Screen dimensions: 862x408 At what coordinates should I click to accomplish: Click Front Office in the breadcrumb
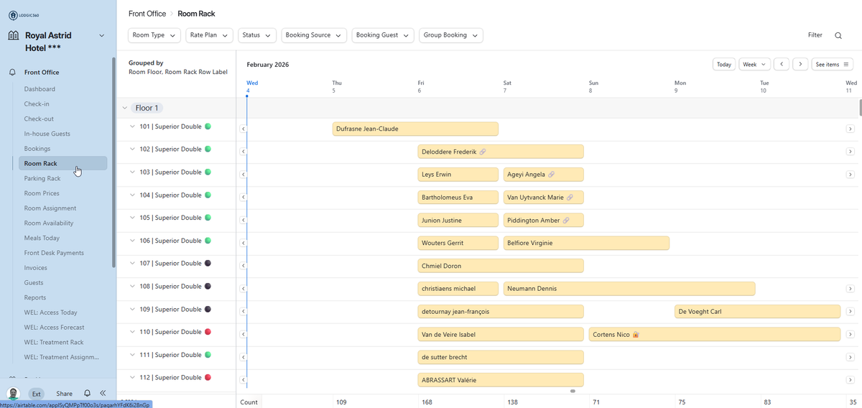pos(147,14)
